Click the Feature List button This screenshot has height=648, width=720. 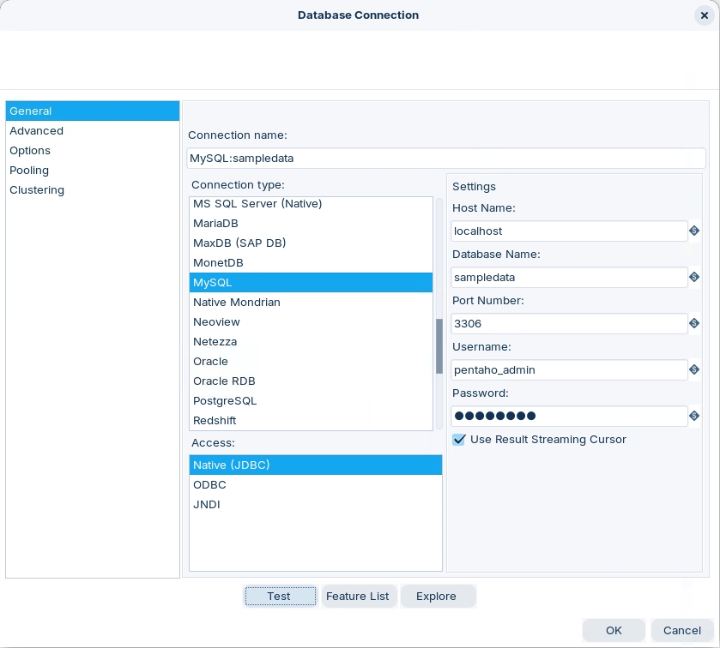click(358, 597)
